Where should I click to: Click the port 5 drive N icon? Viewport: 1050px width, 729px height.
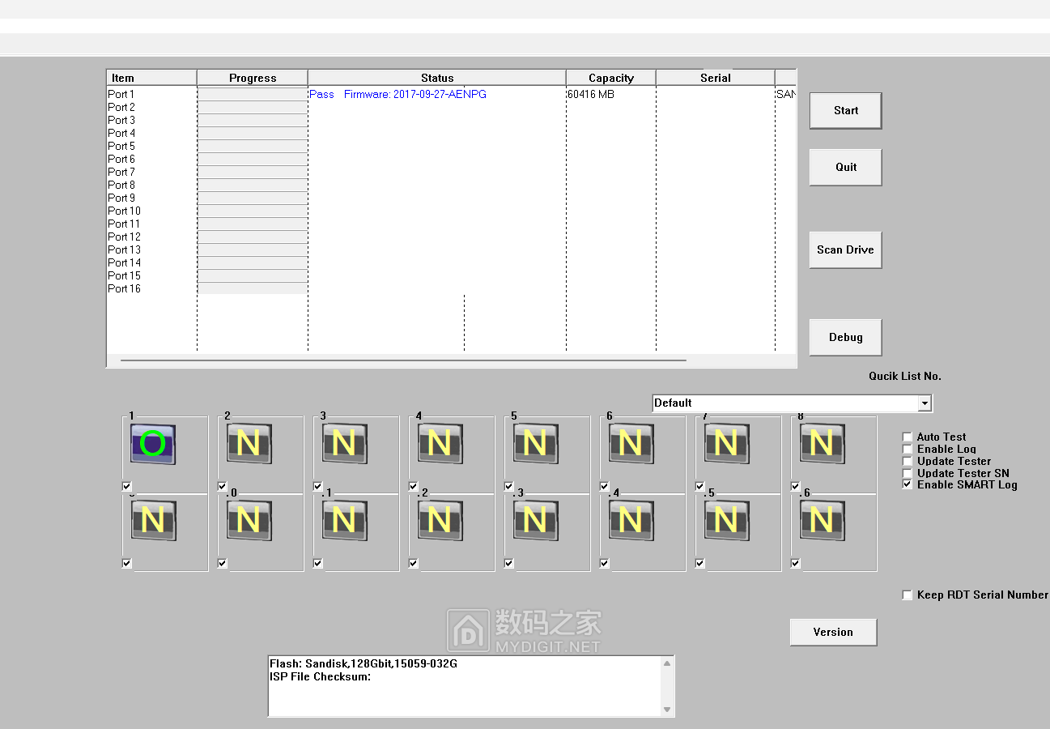pos(535,444)
